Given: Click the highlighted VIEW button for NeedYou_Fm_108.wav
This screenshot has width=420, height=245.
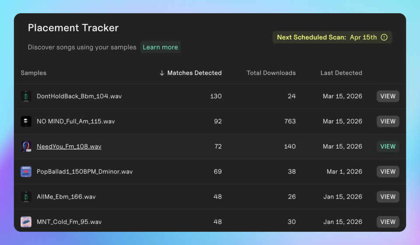Looking at the screenshot, I should pos(388,147).
